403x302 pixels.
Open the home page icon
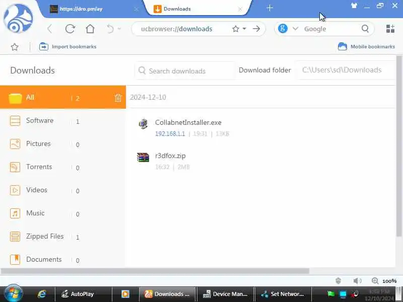(90, 29)
